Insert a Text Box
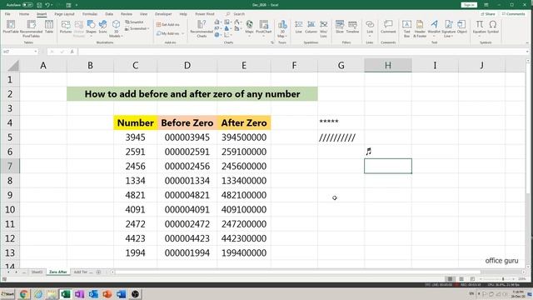 (406, 28)
